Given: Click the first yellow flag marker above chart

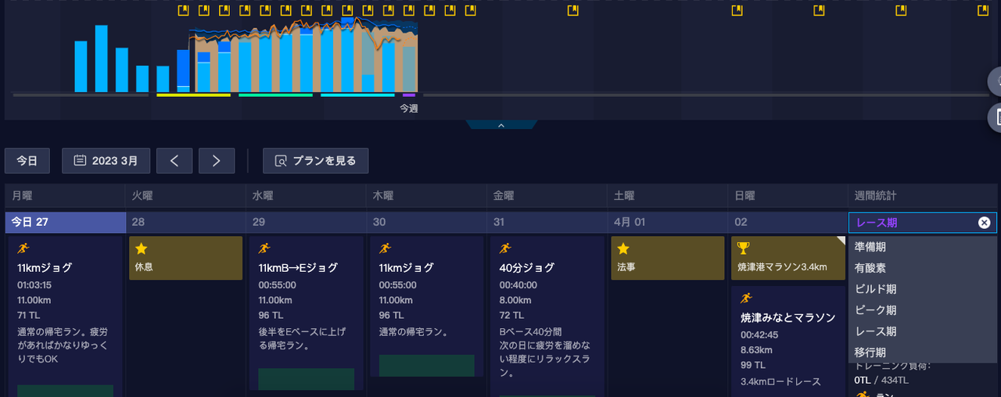Looking at the screenshot, I should [x=184, y=10].
